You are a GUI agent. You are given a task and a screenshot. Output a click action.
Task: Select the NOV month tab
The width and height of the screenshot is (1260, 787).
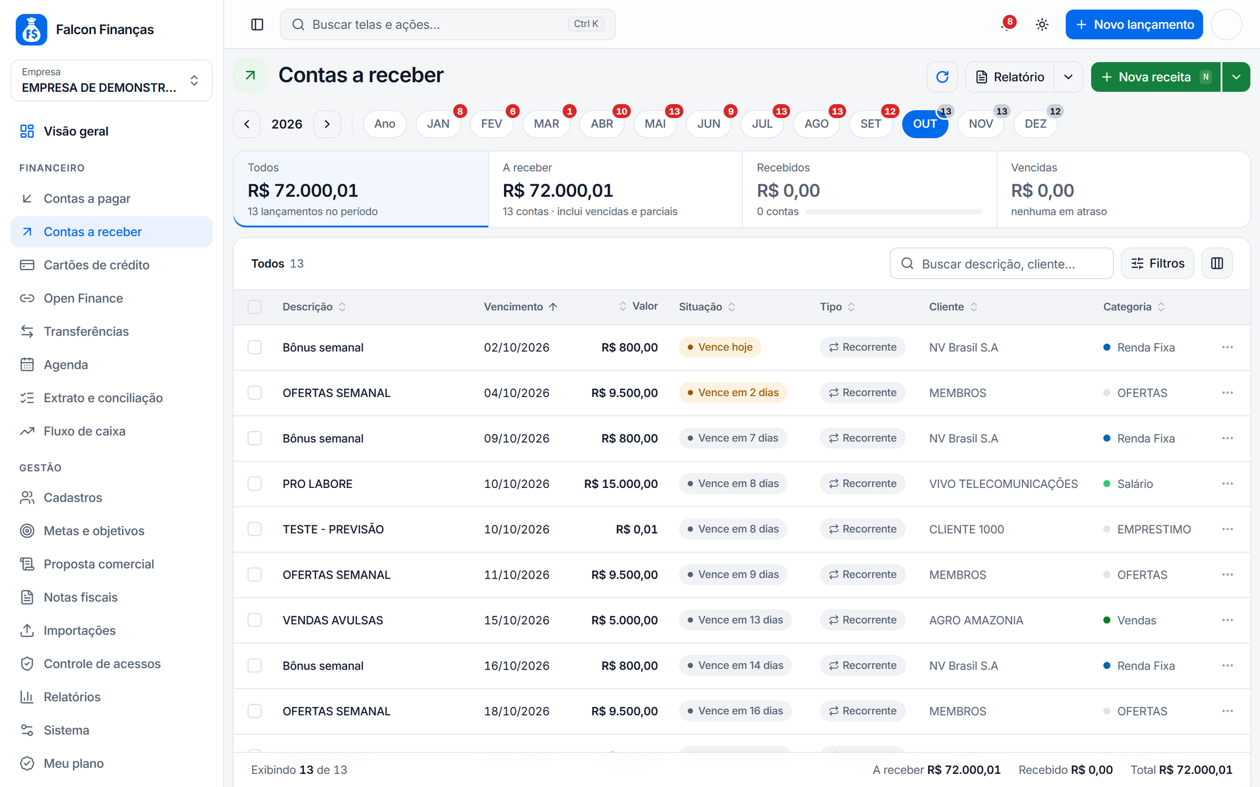980,124
